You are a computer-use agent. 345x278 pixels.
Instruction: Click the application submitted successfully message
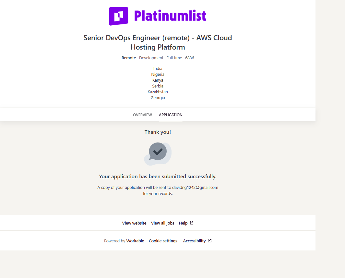click(x=158, y=177)
